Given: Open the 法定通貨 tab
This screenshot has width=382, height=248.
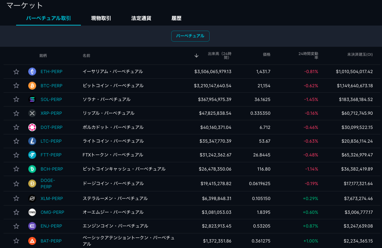Looking at the screenshot, I should 141,18.
